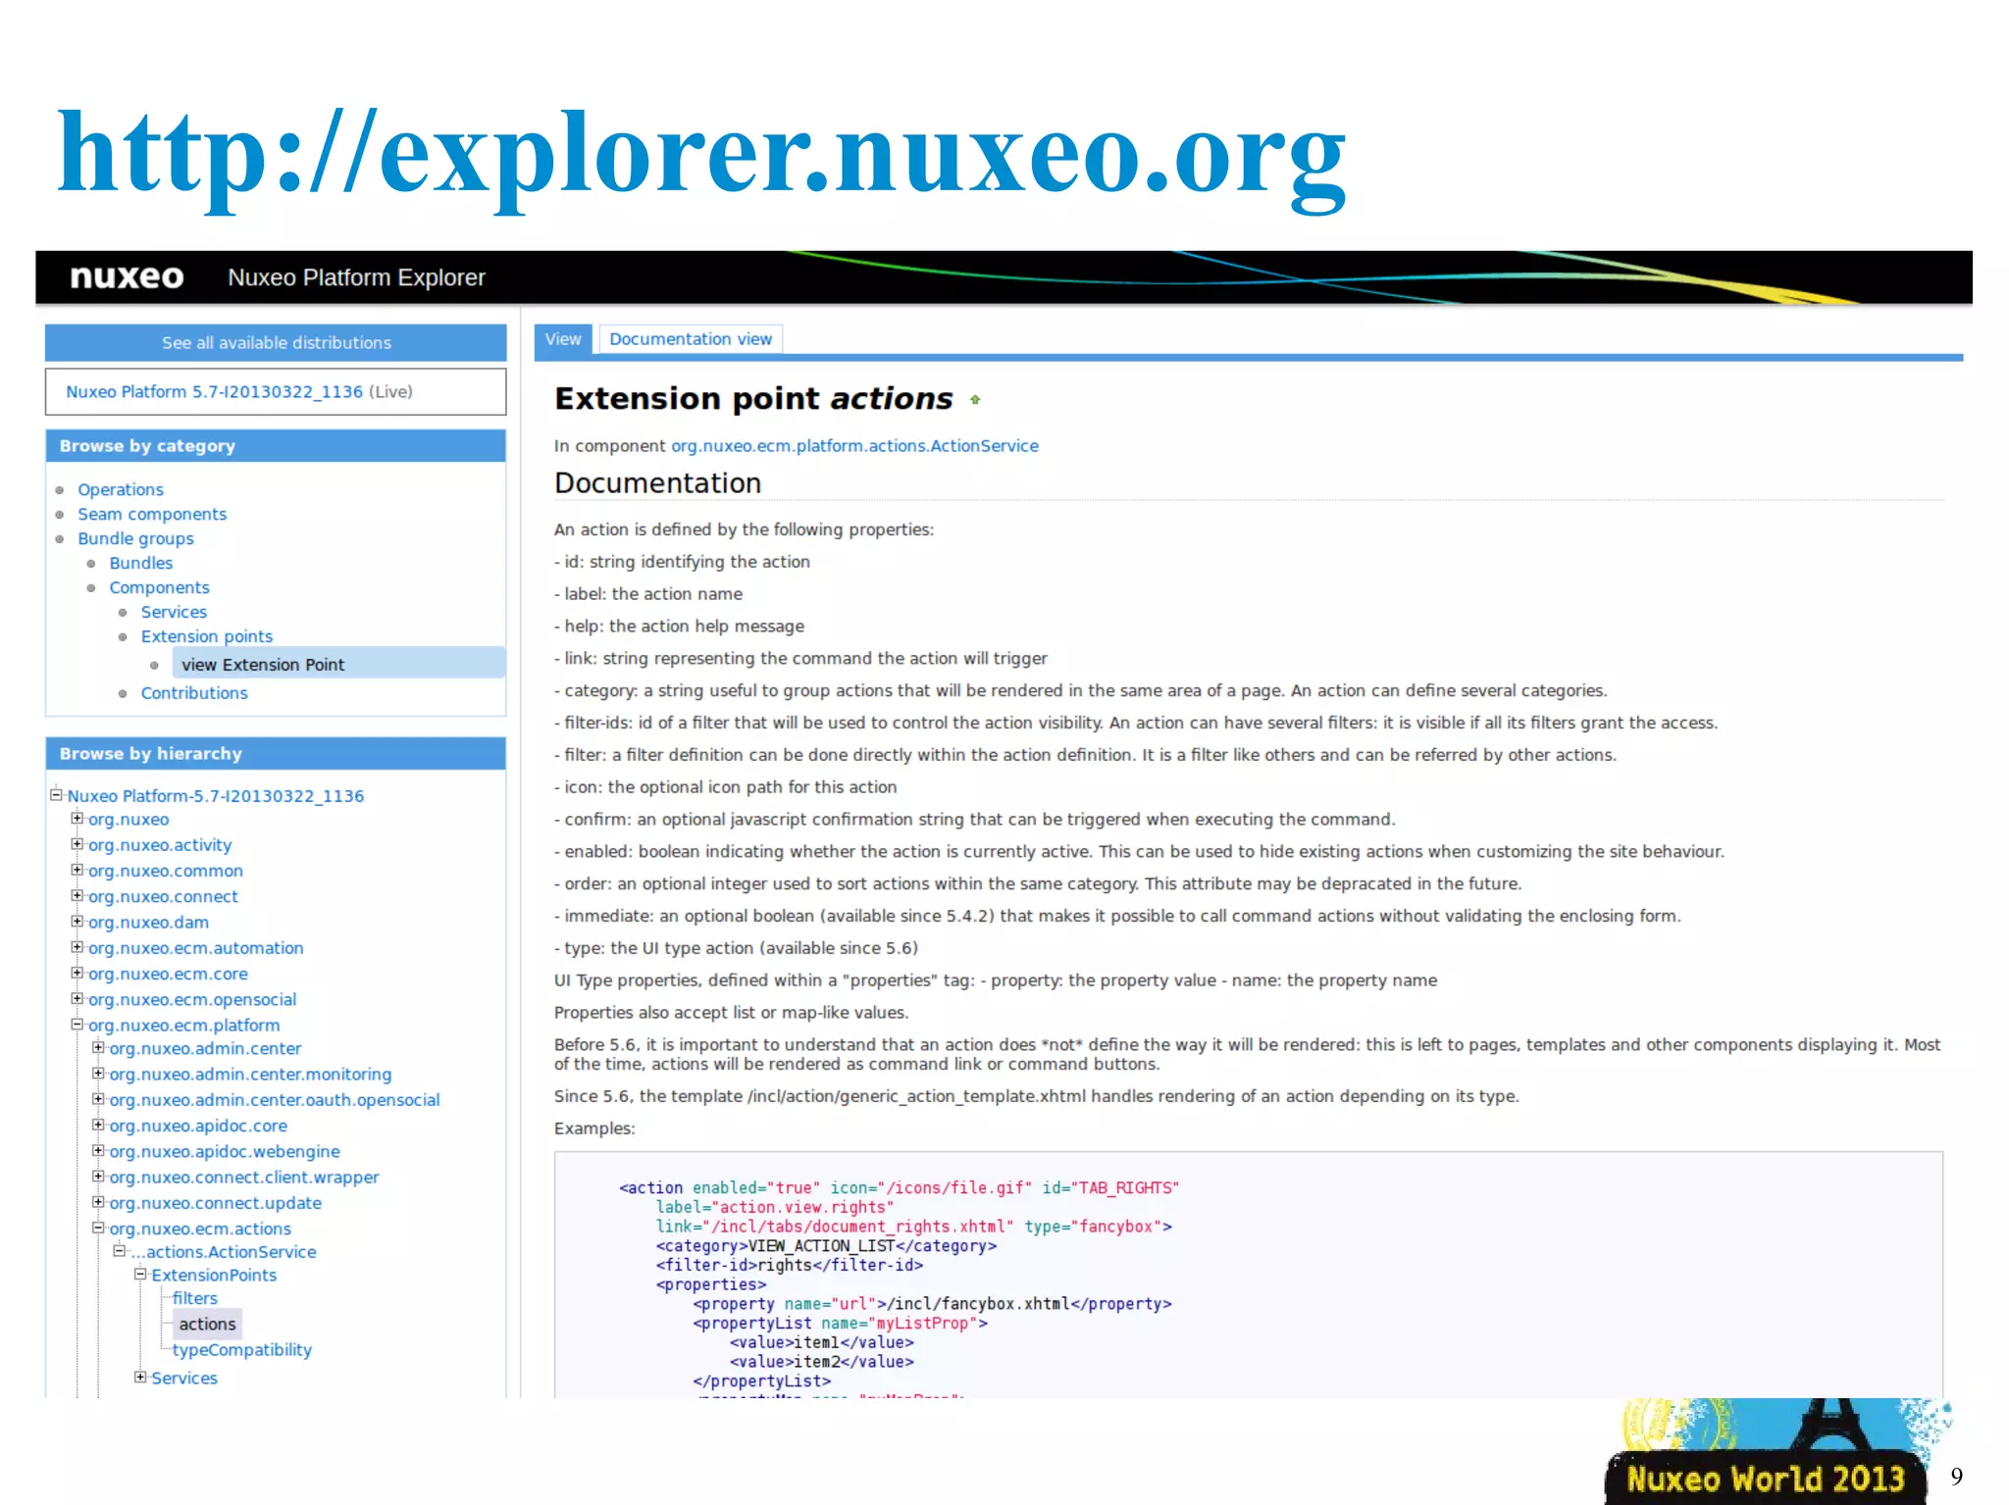Viewport: 2009px width, 1505px height.
Task: Open org.nuxeo.ecm.actions tree label
Action: point(200,1229)
